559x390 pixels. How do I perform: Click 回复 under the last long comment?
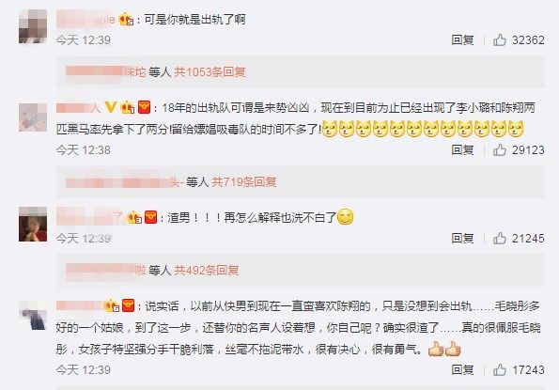(x=462, y=369)
